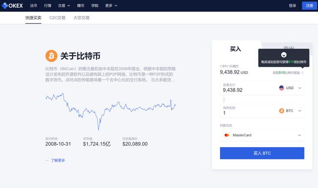Open the 法币 menu

[x=33, y=5]
